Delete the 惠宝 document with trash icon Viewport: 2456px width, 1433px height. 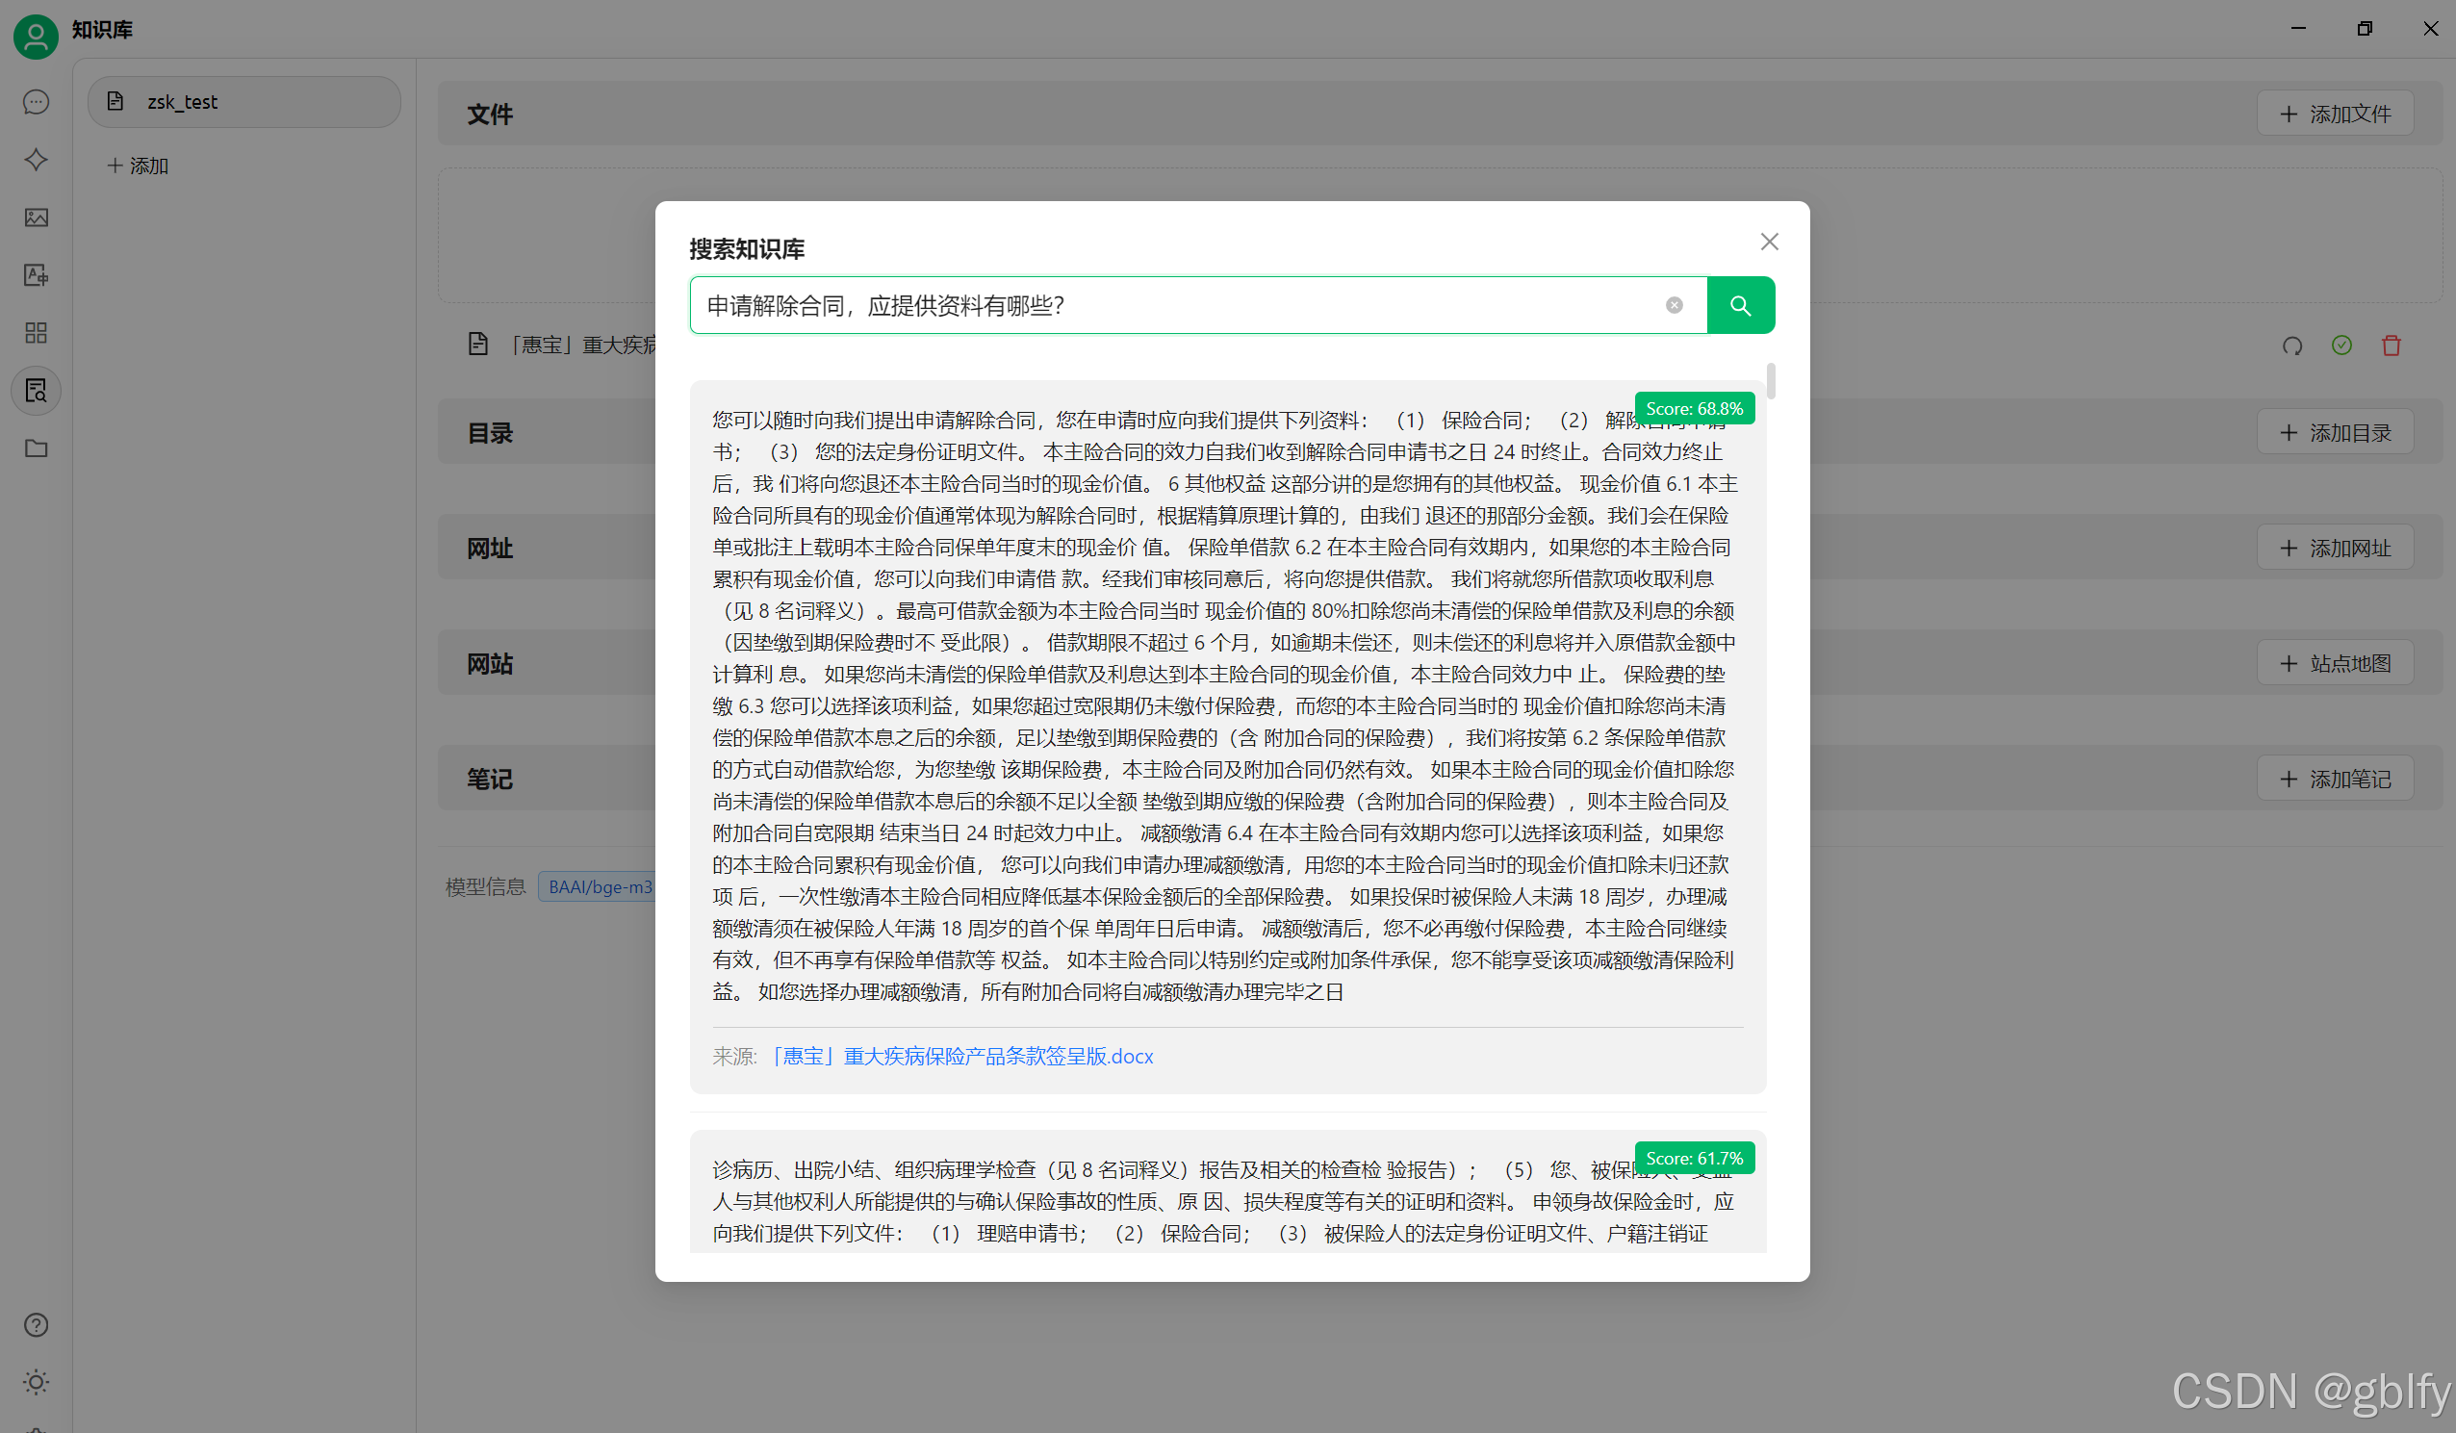click(x=2391, y=345)
